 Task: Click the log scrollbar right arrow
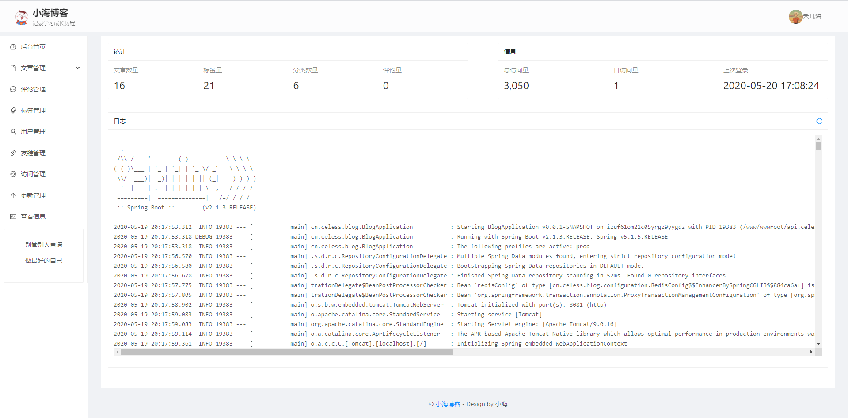[x=811, y=352]
